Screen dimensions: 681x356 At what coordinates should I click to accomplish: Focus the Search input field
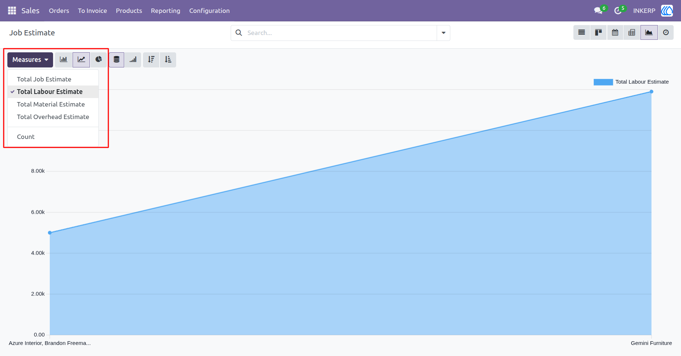click(x=341, y=33)
